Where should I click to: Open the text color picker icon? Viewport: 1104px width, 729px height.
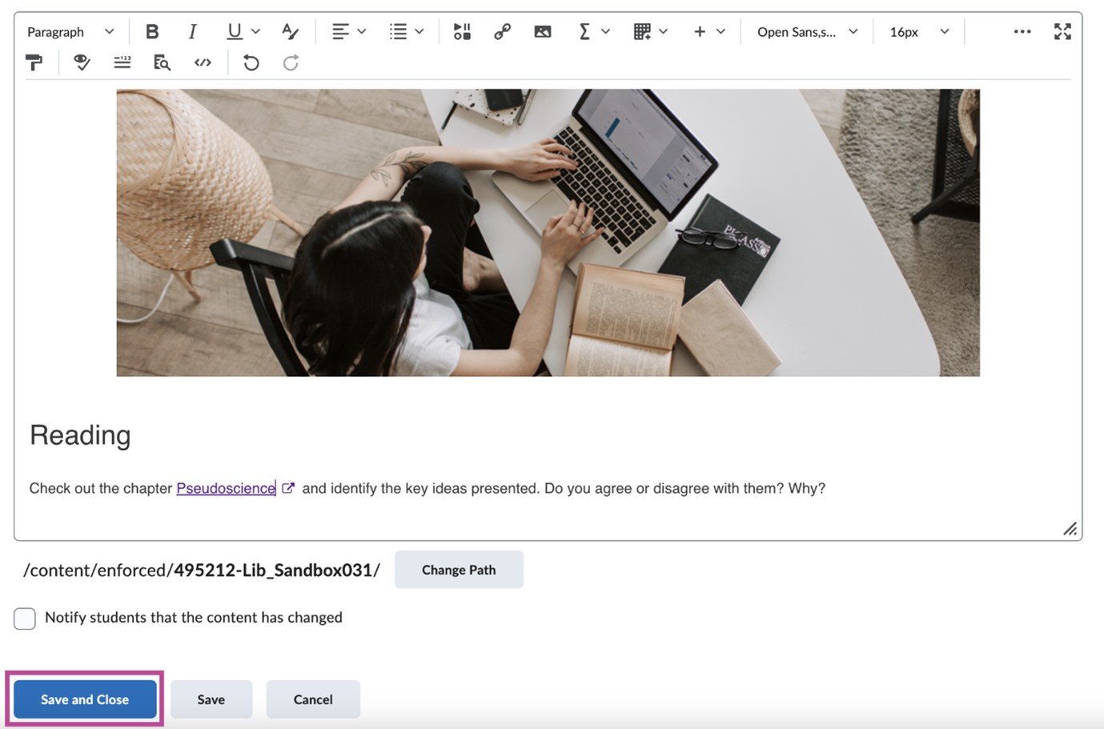click(x=290, y=32)
